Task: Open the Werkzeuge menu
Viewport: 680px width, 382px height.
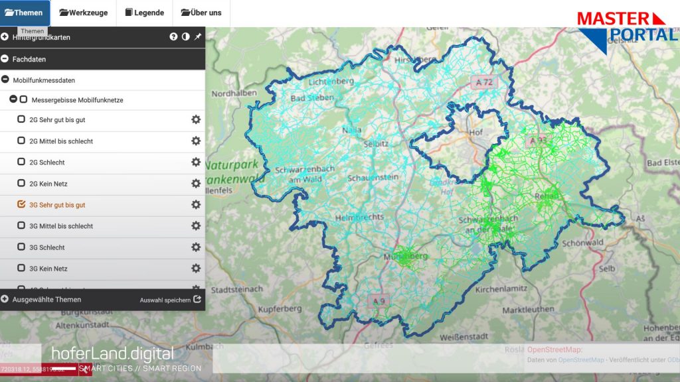Action: [x=83, y=13]
